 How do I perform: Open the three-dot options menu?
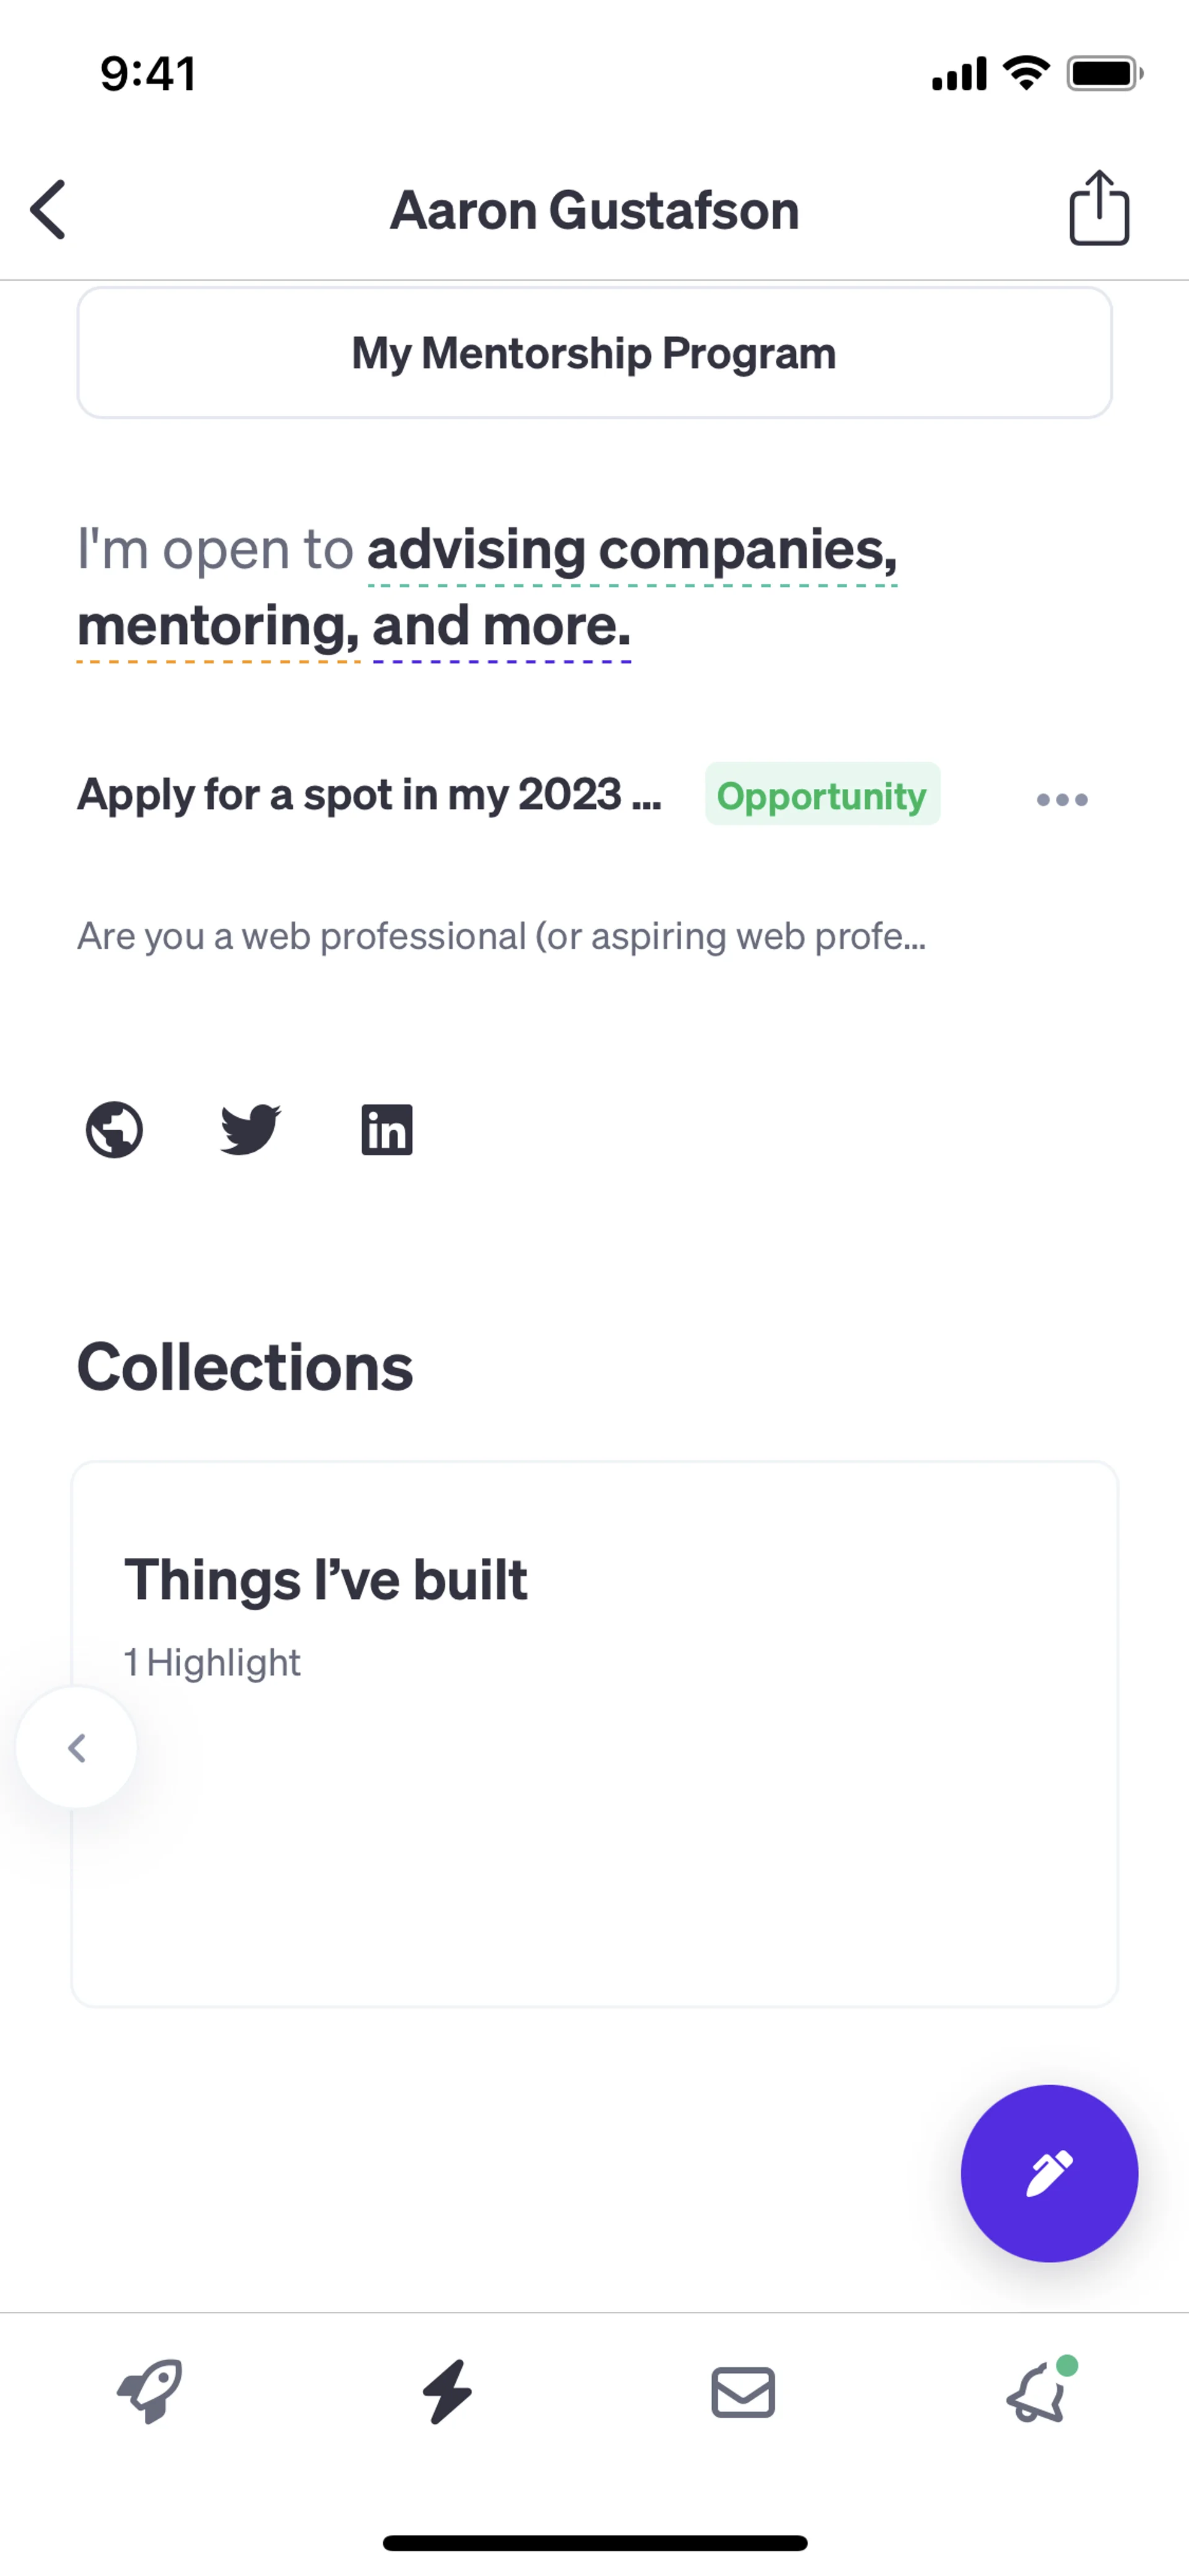tap(1061, 799)
